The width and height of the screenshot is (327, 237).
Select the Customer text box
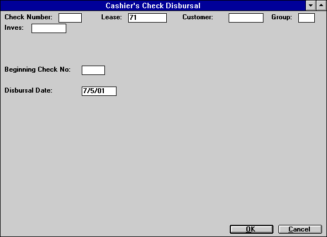[246, 18]
